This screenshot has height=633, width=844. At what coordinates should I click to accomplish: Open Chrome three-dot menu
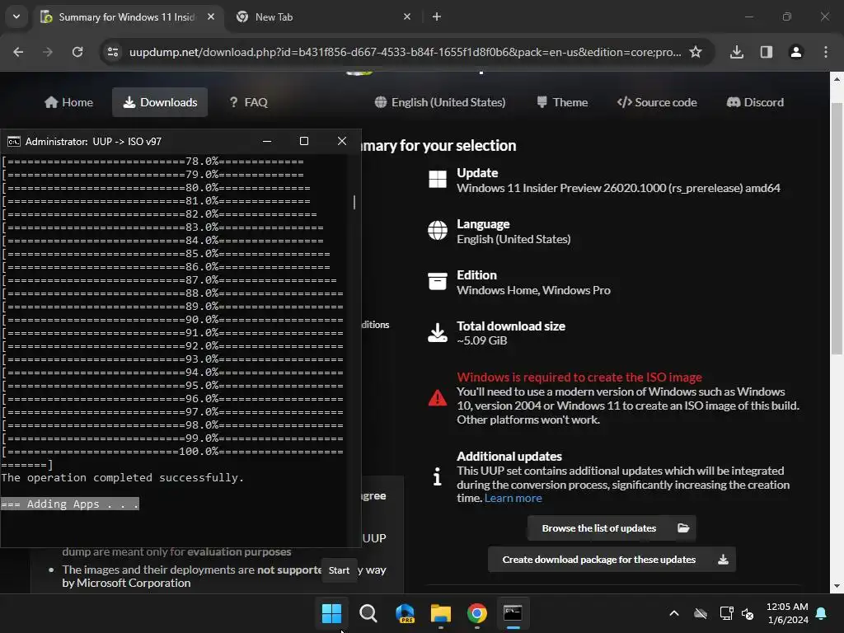pos(826,52)
